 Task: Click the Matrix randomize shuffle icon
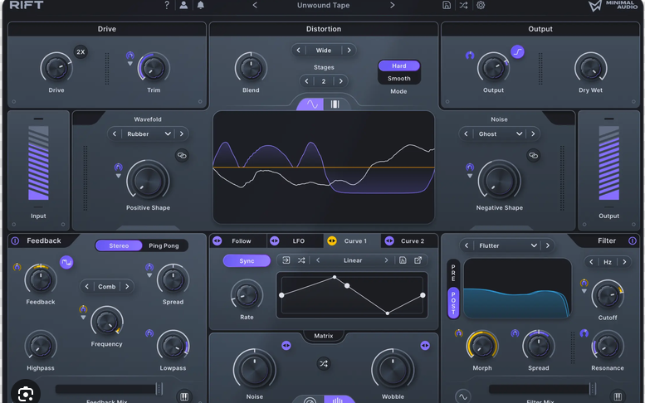click(324, 363)
